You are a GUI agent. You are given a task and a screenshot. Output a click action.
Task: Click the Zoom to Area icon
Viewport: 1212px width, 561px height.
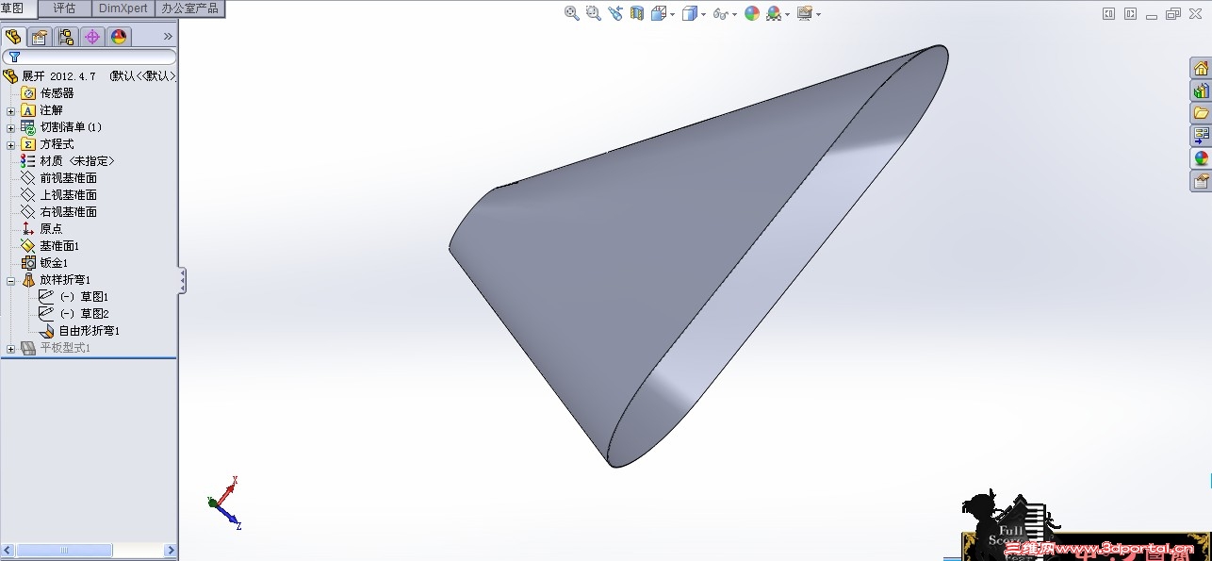pos(594,13)
